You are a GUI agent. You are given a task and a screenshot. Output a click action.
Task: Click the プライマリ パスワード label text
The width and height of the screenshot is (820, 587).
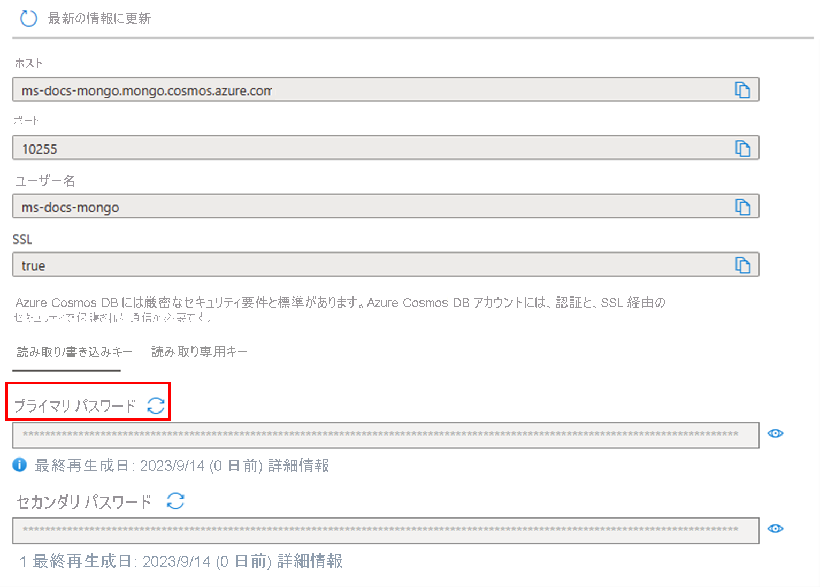pyautogui.click(x=75, y=406)
